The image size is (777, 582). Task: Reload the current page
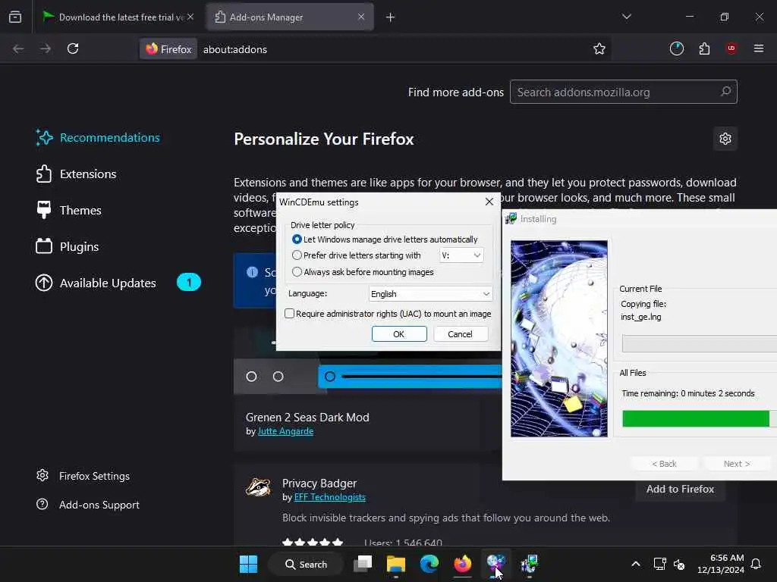(x=73, y=48)
